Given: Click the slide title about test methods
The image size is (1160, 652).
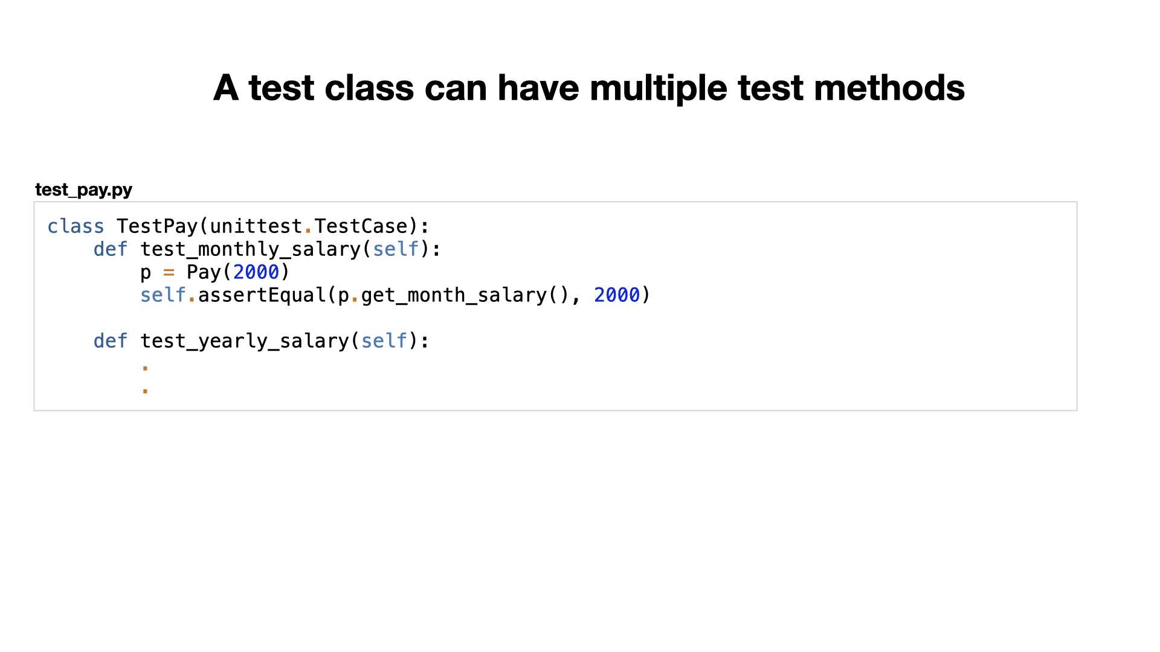Looking at the screenshot, I should pyautogui.click(x=589, y=88).
